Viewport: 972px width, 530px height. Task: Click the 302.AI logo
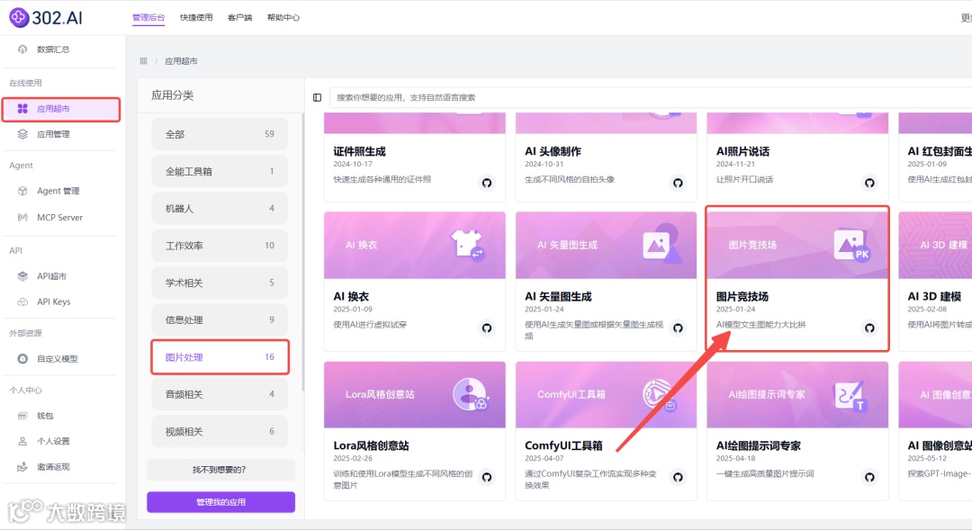(x=46, y=17)
